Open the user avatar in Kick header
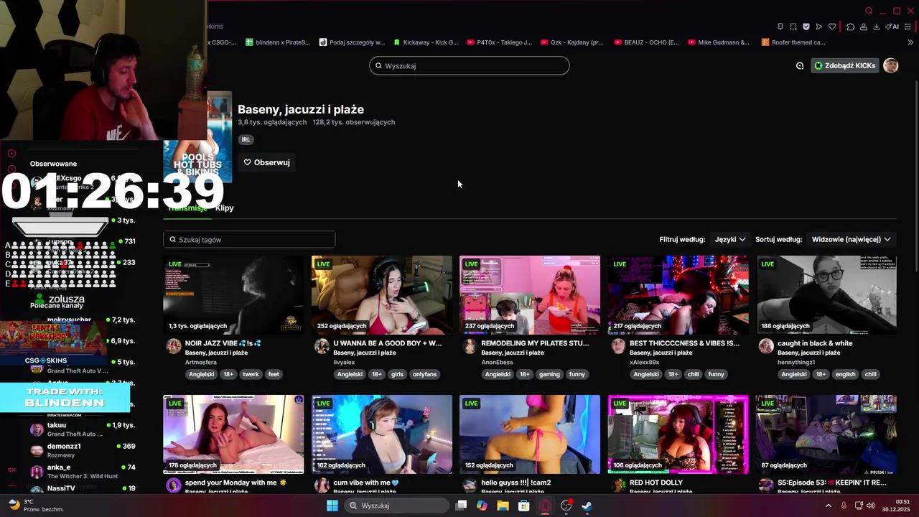The width and height of the screenshot is (919, 517). (x=891, y=65)
